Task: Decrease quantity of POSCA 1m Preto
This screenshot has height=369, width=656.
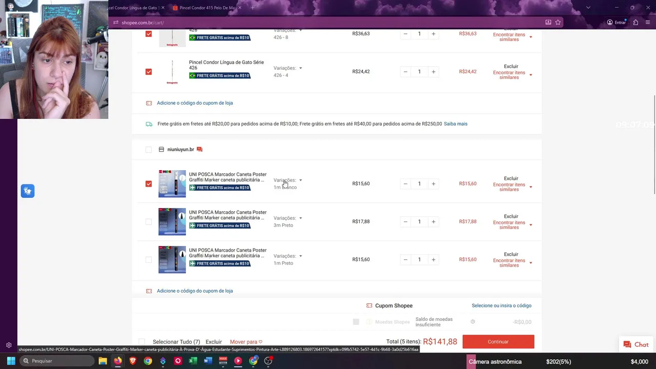Action: pyautogui.click(x=405, y=259)
